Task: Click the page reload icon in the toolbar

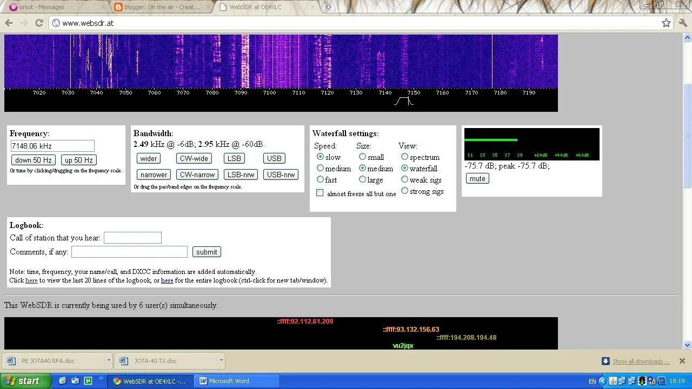Action: click(38, 23)
